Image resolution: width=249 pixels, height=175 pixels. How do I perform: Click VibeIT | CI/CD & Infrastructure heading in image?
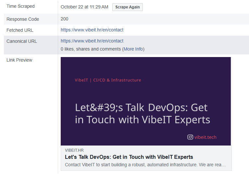click(x=108, y=80)
